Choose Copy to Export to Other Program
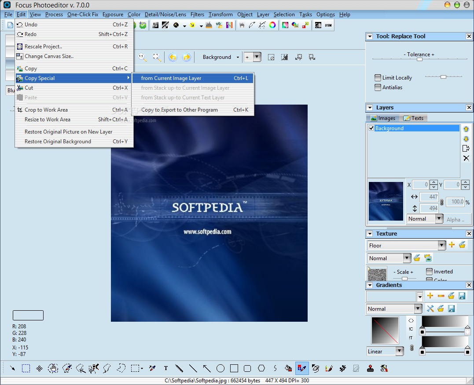The height and width of the screenshot is (385, 474). pyautogui.click(x=193, y=110)
